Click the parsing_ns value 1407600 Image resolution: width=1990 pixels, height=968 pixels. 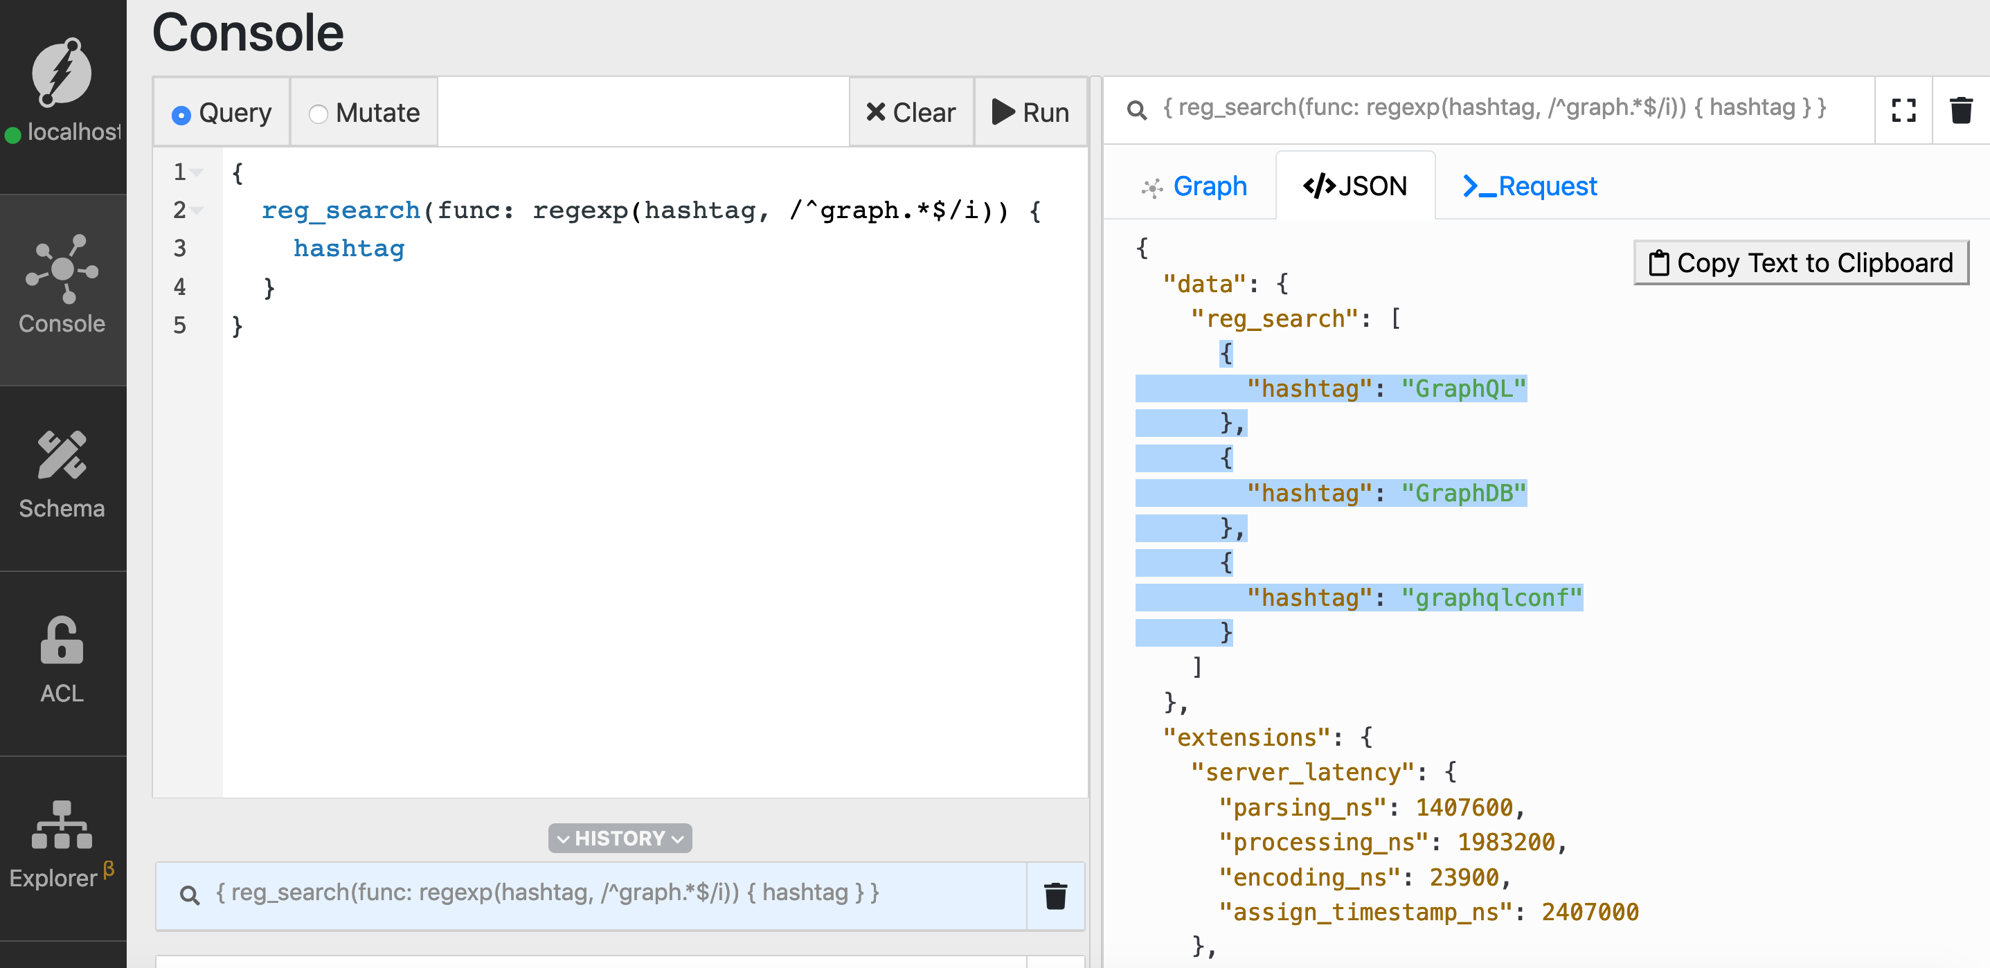point(1463,807)
